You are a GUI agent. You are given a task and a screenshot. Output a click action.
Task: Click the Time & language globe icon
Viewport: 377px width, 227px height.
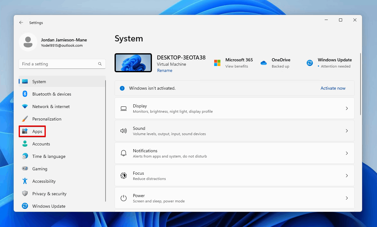25,156
